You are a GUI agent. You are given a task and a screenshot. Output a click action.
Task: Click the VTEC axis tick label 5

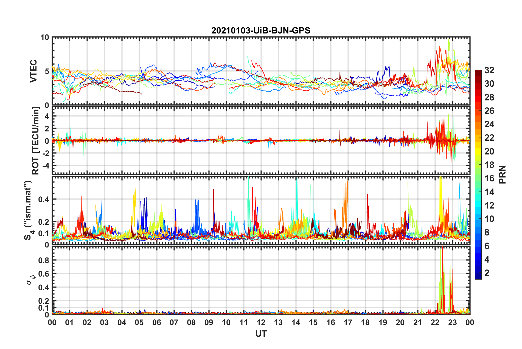tap(47, 71)
